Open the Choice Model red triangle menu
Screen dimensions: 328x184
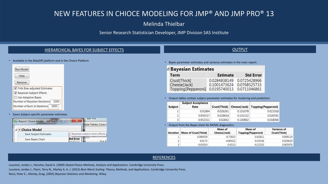click(20, 130)
